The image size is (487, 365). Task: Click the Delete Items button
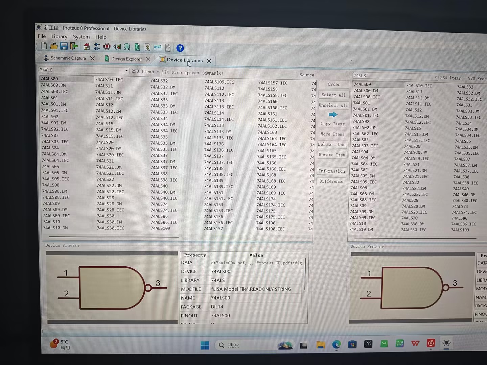pos(332,145)
